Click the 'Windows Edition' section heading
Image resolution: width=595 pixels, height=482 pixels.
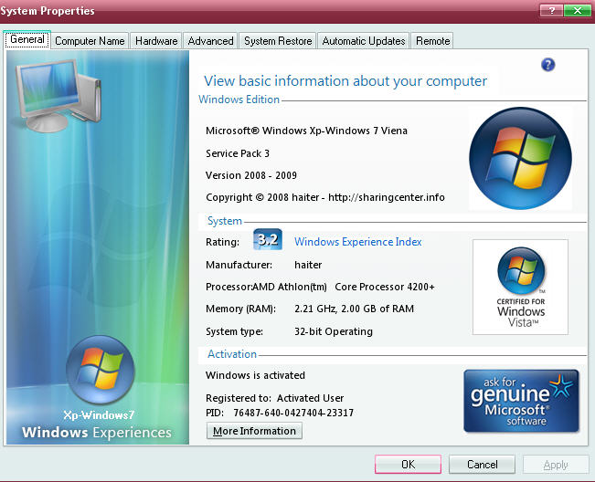pyautogui.click(x=239, y=100)
